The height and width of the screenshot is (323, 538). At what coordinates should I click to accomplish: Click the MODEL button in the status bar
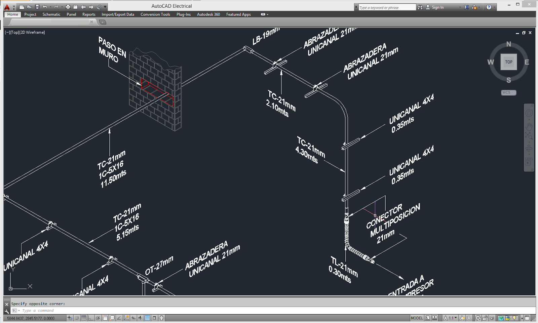[x=417, y=318]
